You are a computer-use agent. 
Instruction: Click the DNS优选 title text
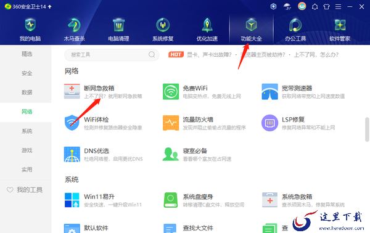(97, 150)
